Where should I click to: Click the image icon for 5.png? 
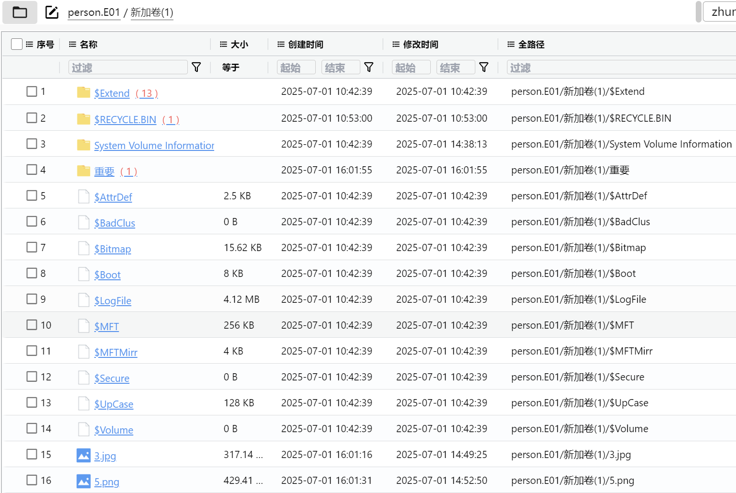pyautogui.click(x=83, y=481)
